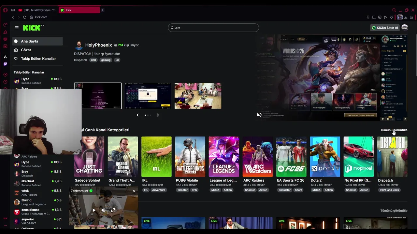Go back with the browser back arrow

[13, 17]
